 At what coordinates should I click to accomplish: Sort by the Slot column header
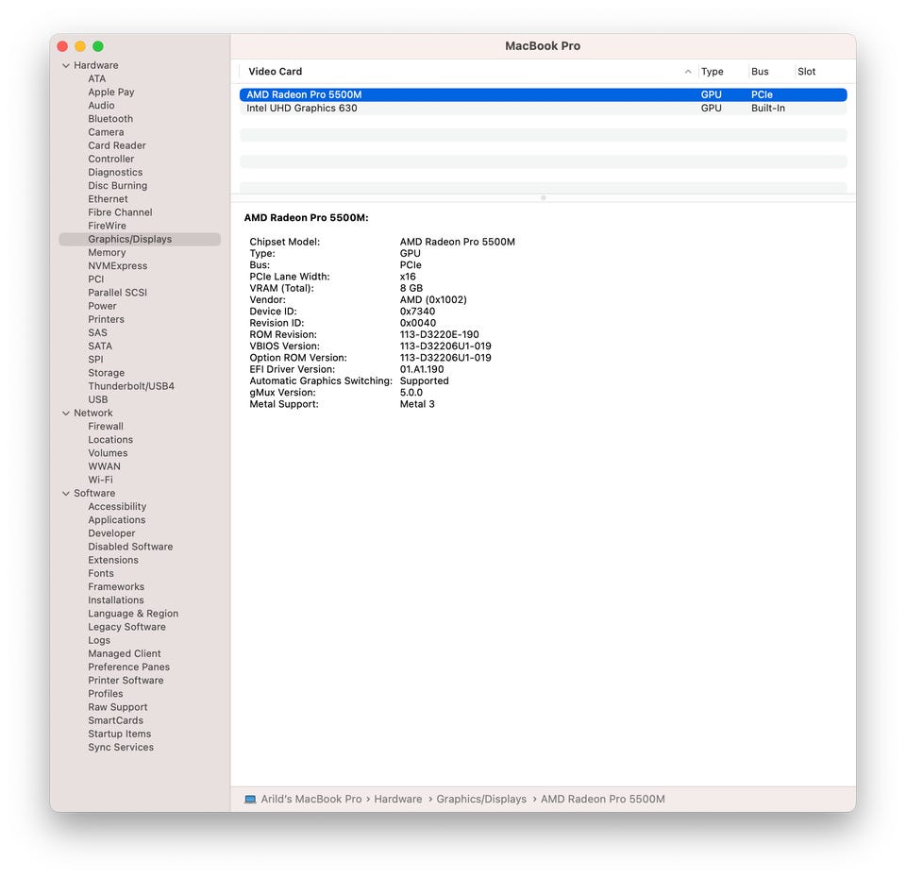807,72
